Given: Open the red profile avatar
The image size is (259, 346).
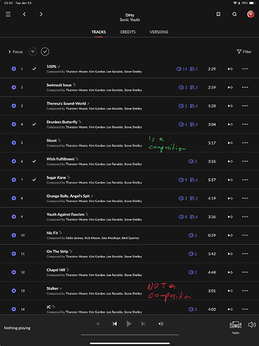Looking at the screenshot, I should coord(251,14).
